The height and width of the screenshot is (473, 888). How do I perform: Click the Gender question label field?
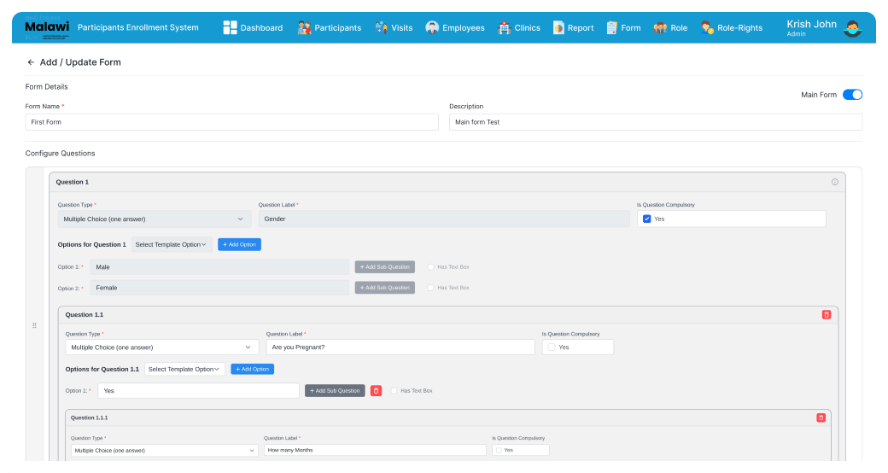coord(444,219)
